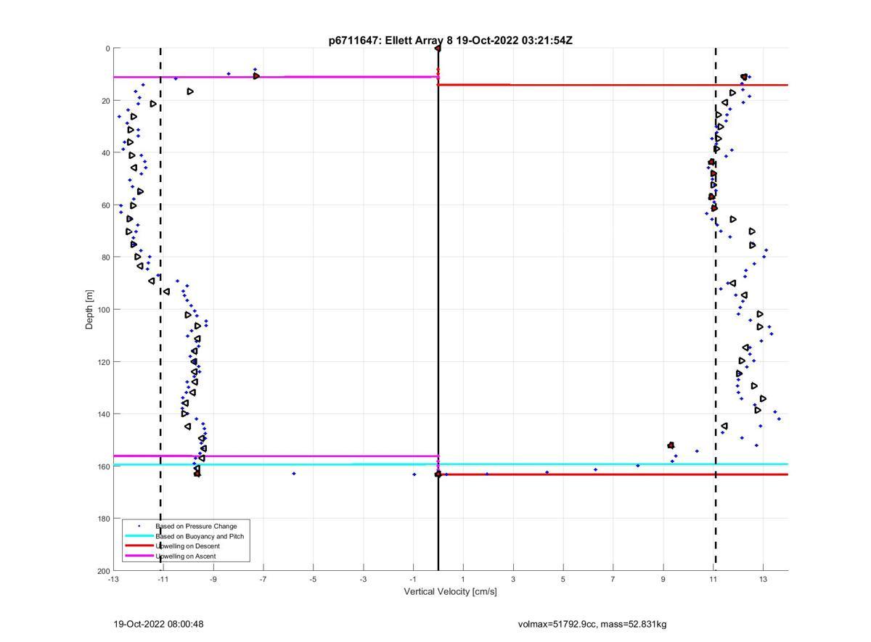Click the 'volmax=51792.9cc, mass=52.831kg' footer text
The width and height of the screenshot is (871, 642).
tap(592, 624)
